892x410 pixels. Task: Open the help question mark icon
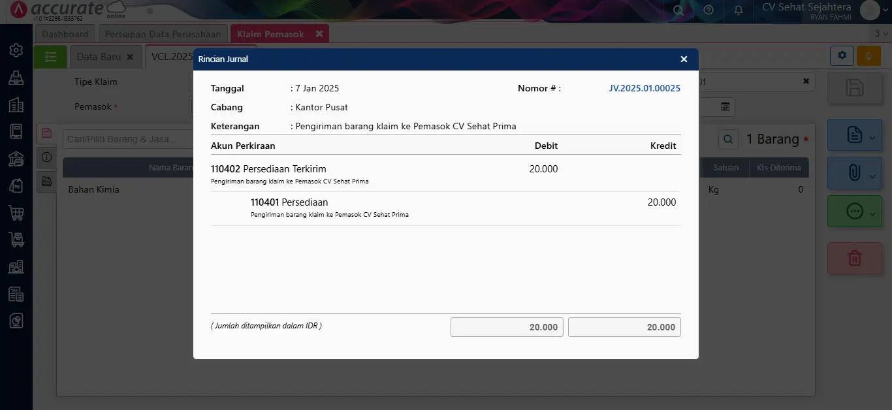point(709,10)
